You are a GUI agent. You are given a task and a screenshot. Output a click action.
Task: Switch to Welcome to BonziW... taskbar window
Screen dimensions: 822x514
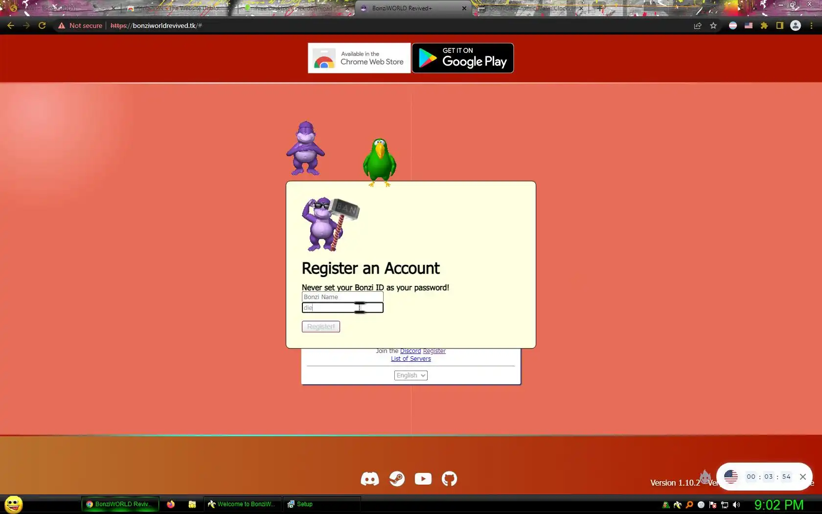242,504
